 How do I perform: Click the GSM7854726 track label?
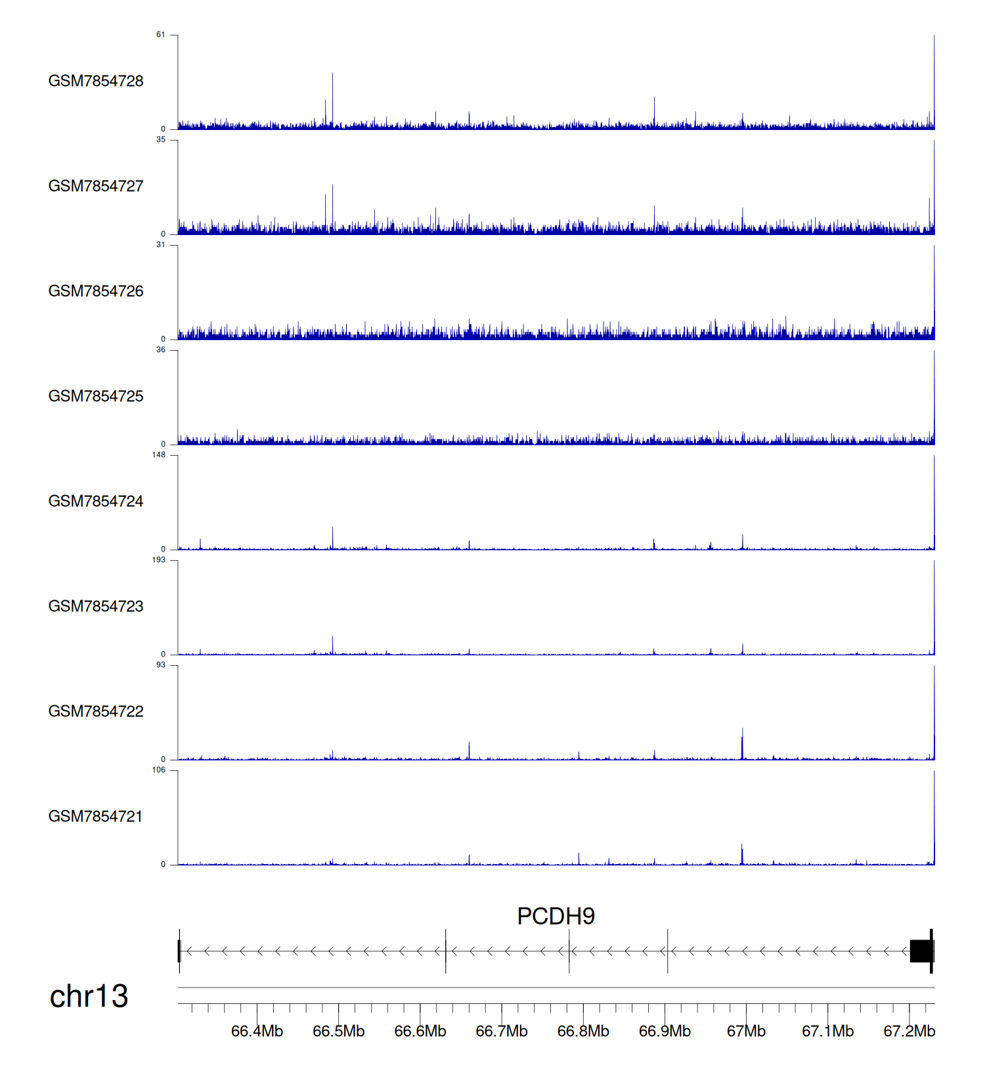(96, 291)
